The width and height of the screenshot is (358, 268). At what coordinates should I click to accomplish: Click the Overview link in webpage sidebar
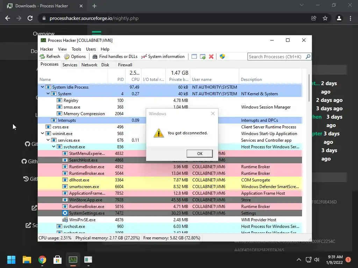coord(44,34)
